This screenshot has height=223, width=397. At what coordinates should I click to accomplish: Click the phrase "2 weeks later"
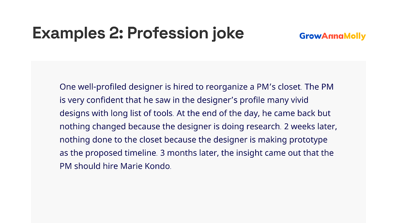click(310, 126)
